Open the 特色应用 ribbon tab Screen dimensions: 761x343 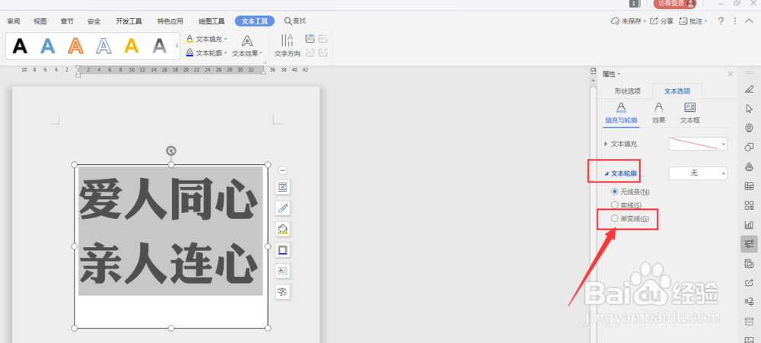[170, 21]
